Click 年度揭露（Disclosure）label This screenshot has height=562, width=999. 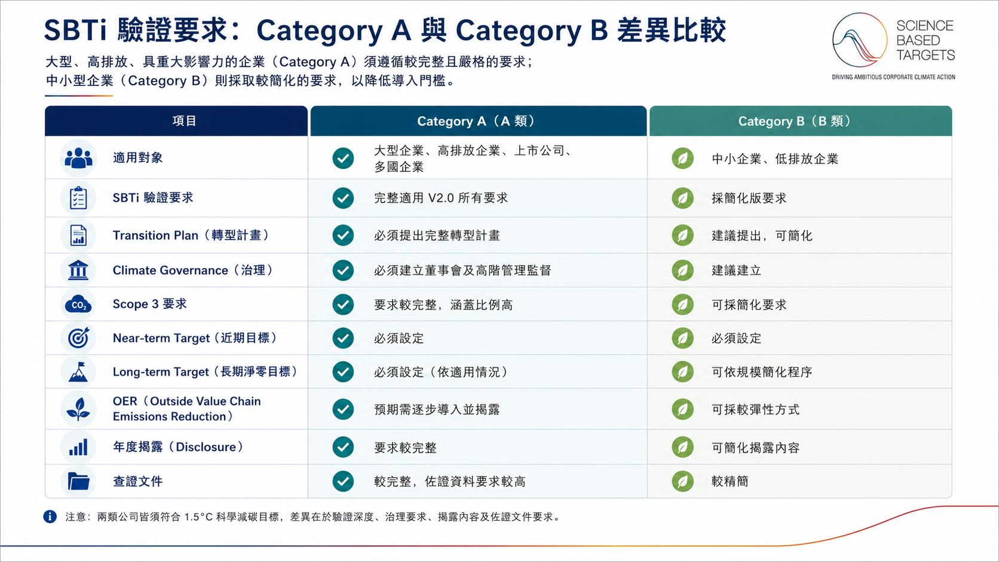tap(179, 447)
